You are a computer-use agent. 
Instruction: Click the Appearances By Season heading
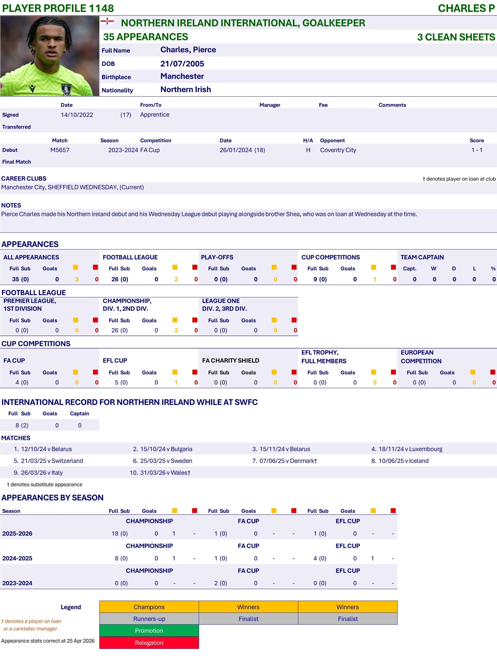(53, 497)
